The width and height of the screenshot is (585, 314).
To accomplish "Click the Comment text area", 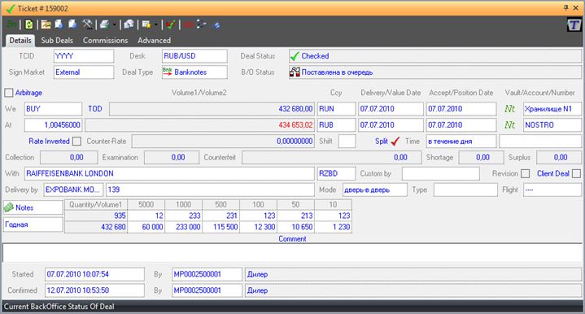I will tap(293, 253).
